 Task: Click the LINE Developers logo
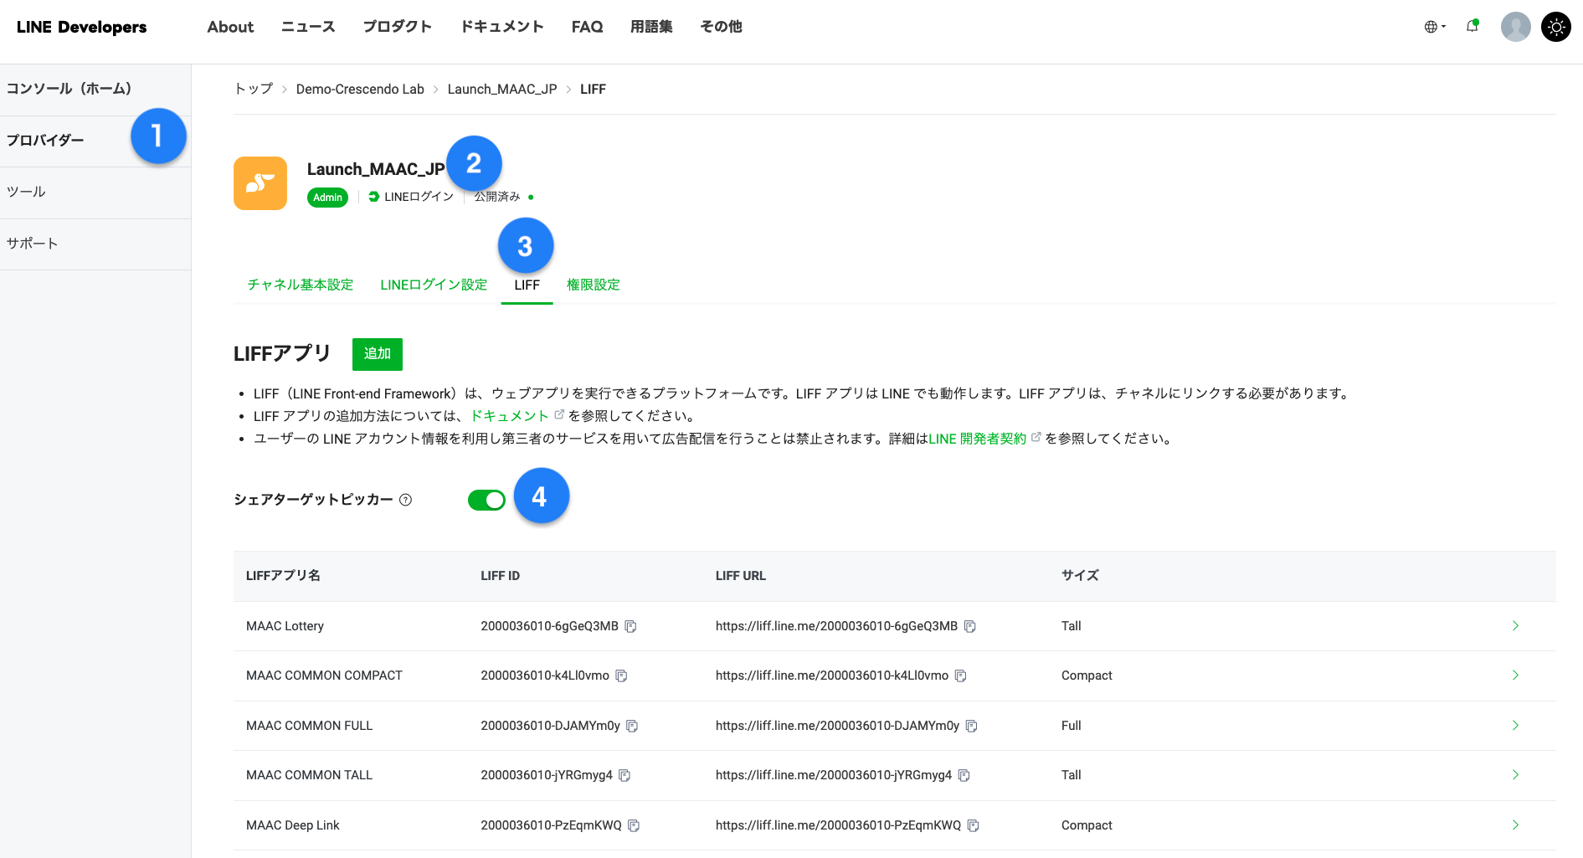(81, 27)
